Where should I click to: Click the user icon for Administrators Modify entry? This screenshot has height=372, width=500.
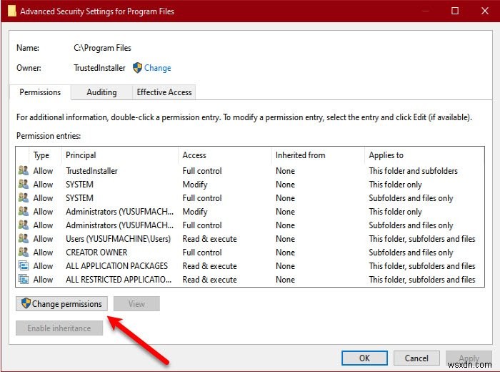point(24,211)
